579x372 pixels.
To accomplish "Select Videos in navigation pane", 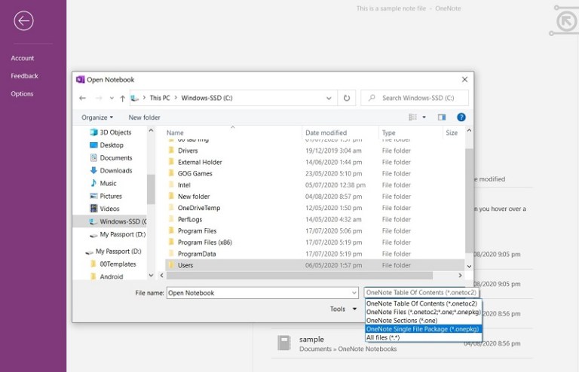I will 105,209.
